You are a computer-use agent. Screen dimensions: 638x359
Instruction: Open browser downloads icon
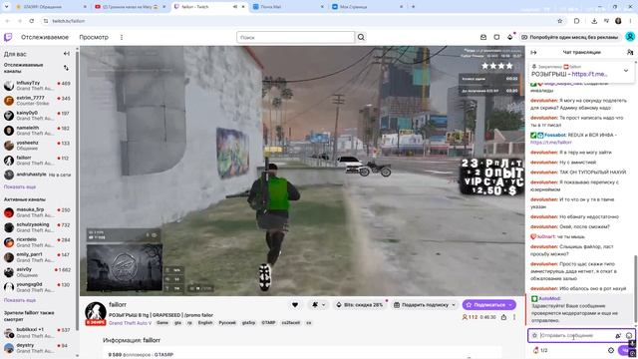[594, 21]
